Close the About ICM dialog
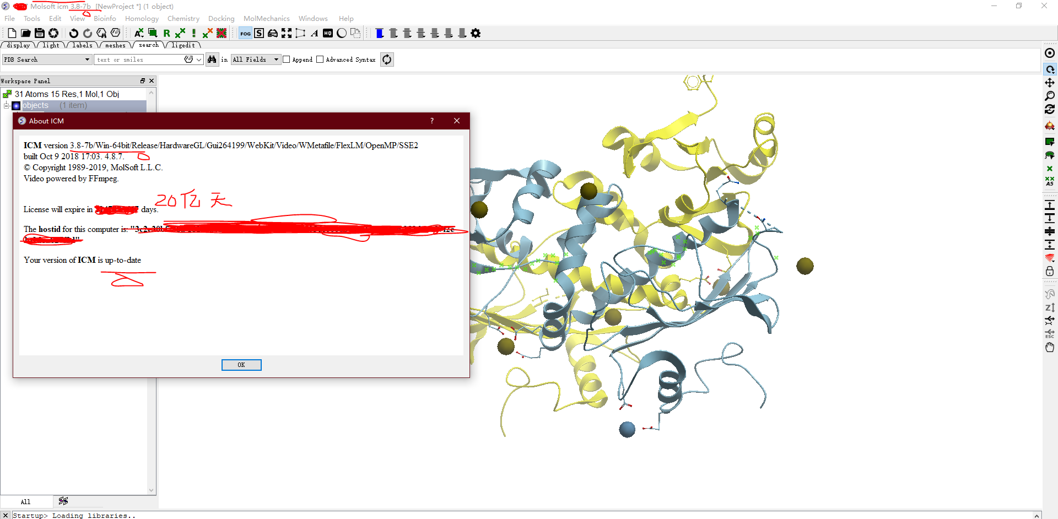The height and width of the screenshot is (519, 1058). pos(457,121)
